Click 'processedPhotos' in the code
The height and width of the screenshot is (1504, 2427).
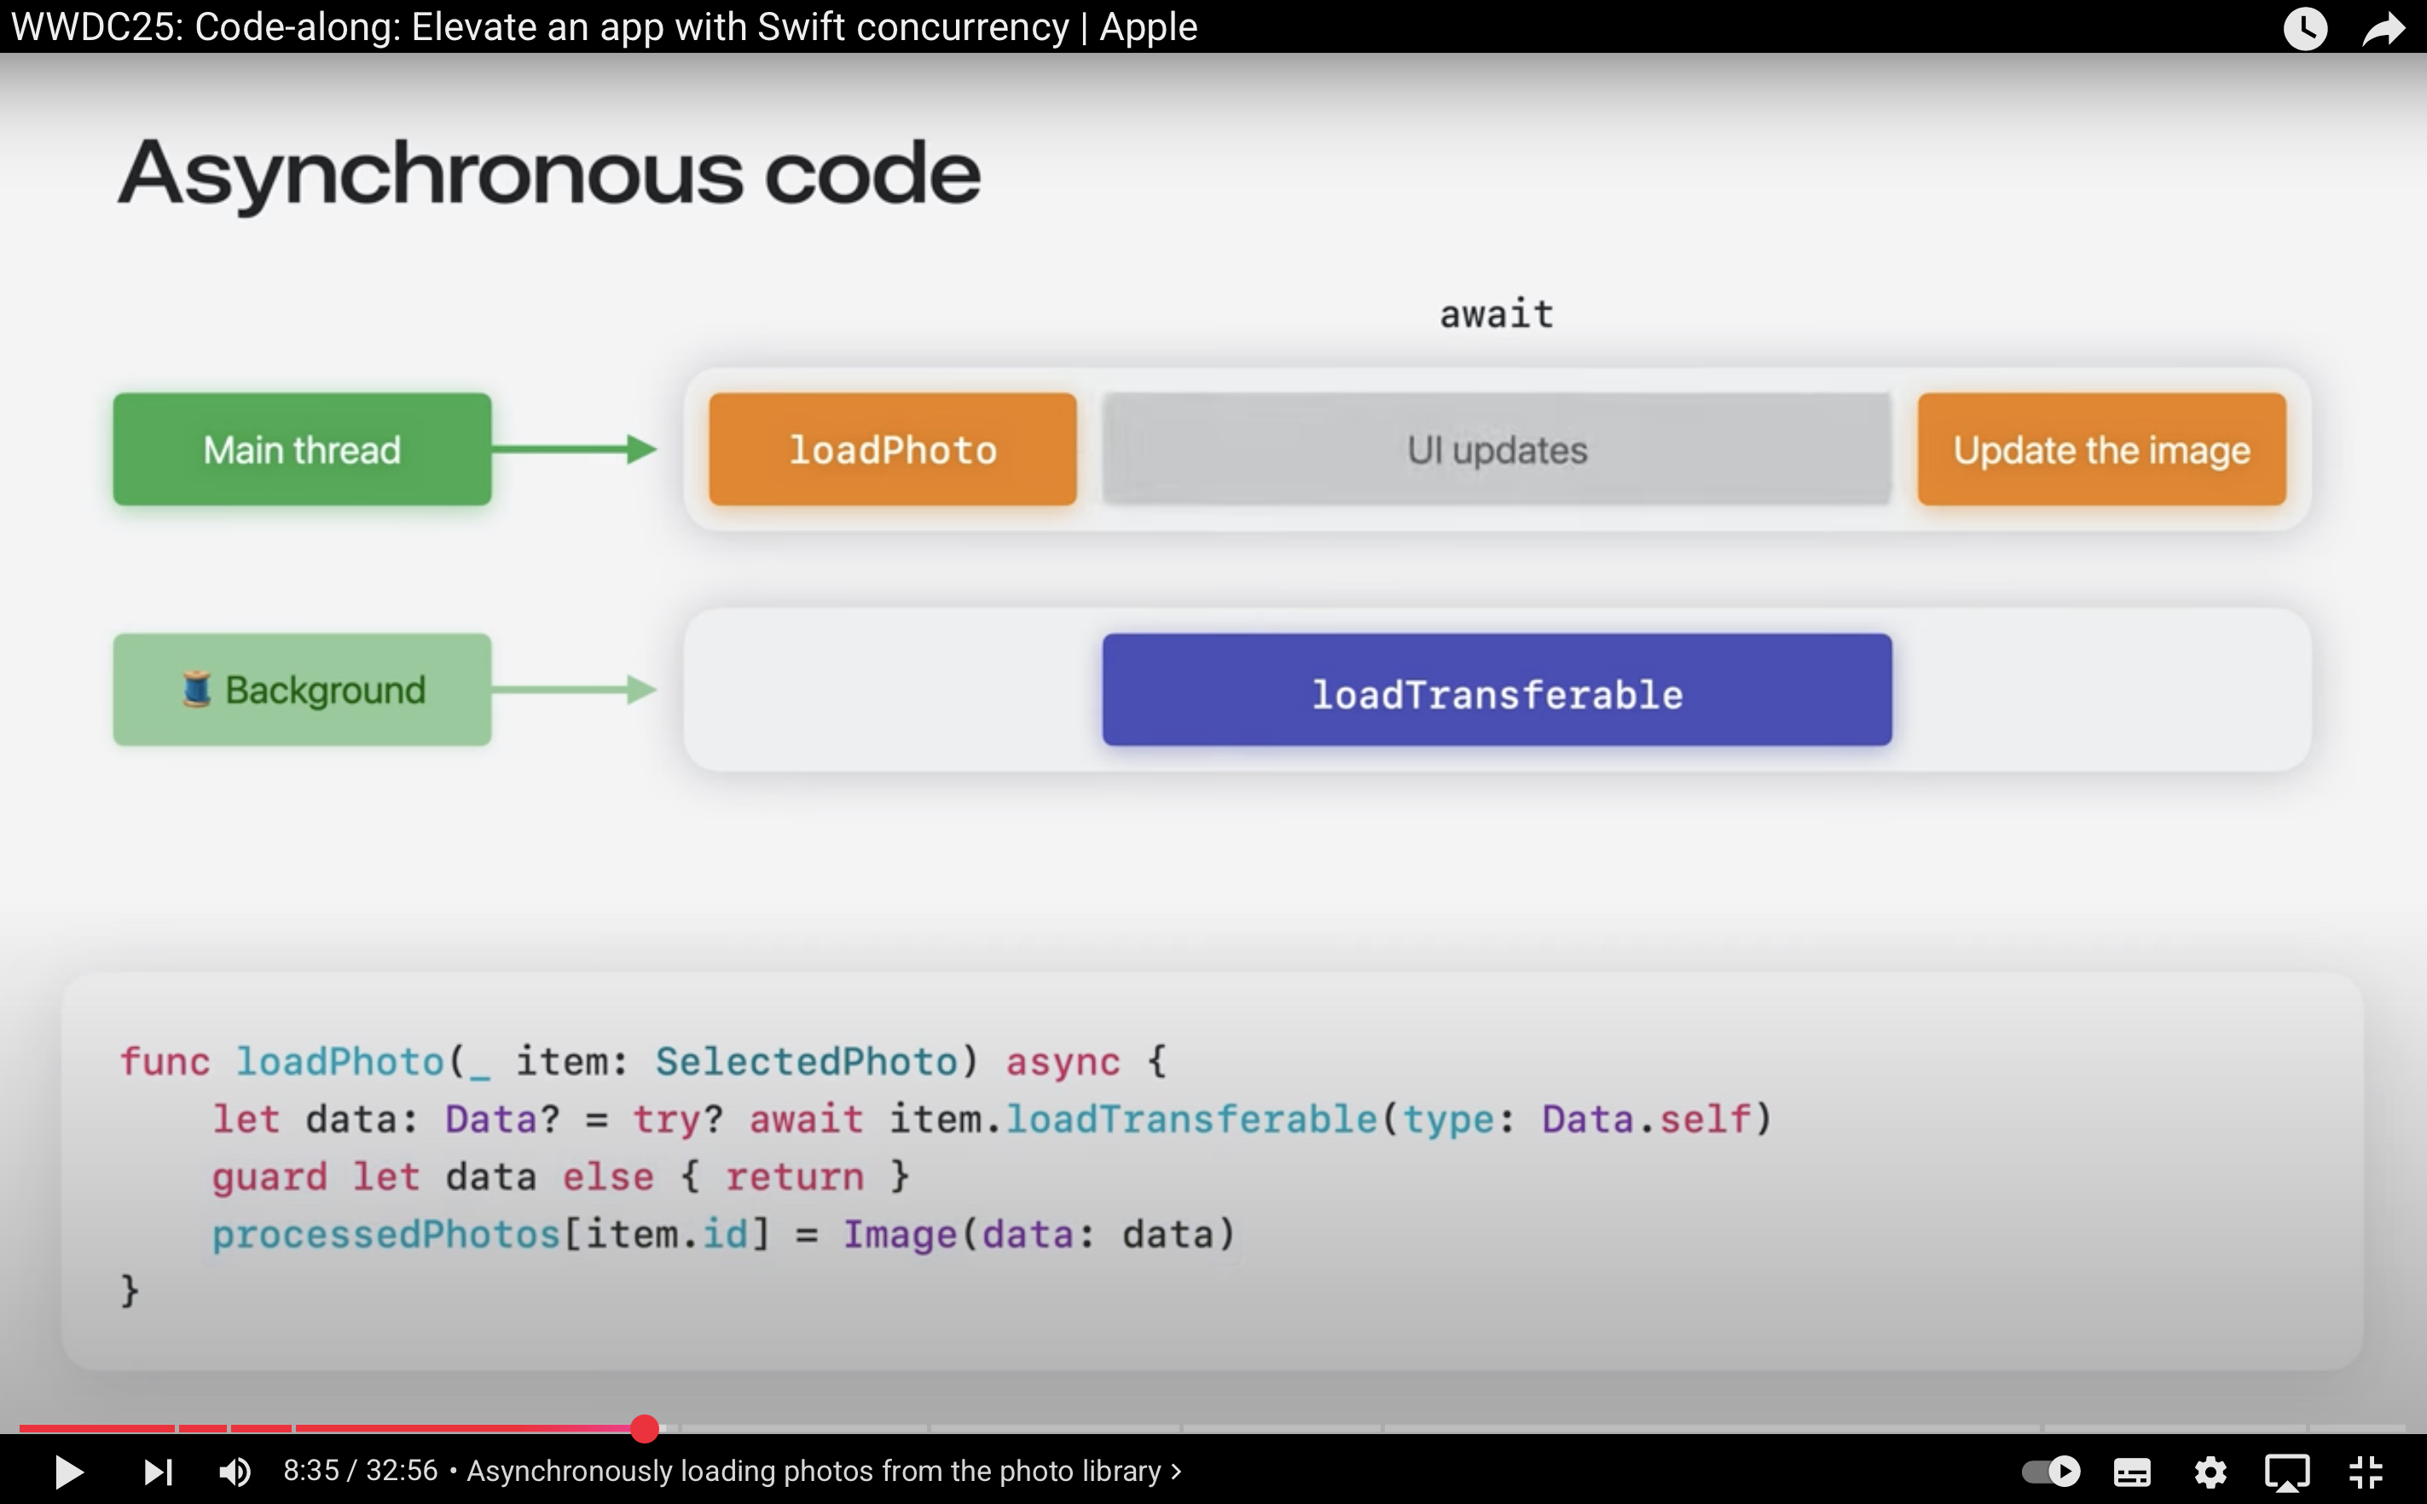click(386, 1235)
